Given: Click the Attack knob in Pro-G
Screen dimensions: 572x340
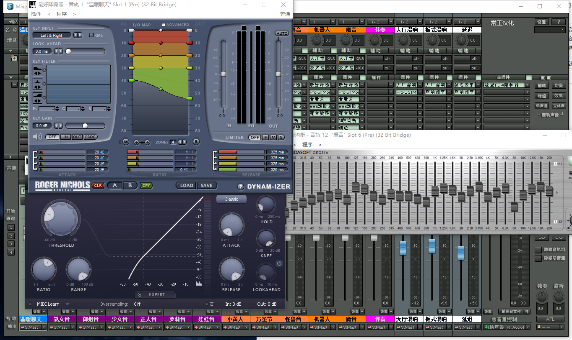Looking at the screenshot, I should 231,225.
